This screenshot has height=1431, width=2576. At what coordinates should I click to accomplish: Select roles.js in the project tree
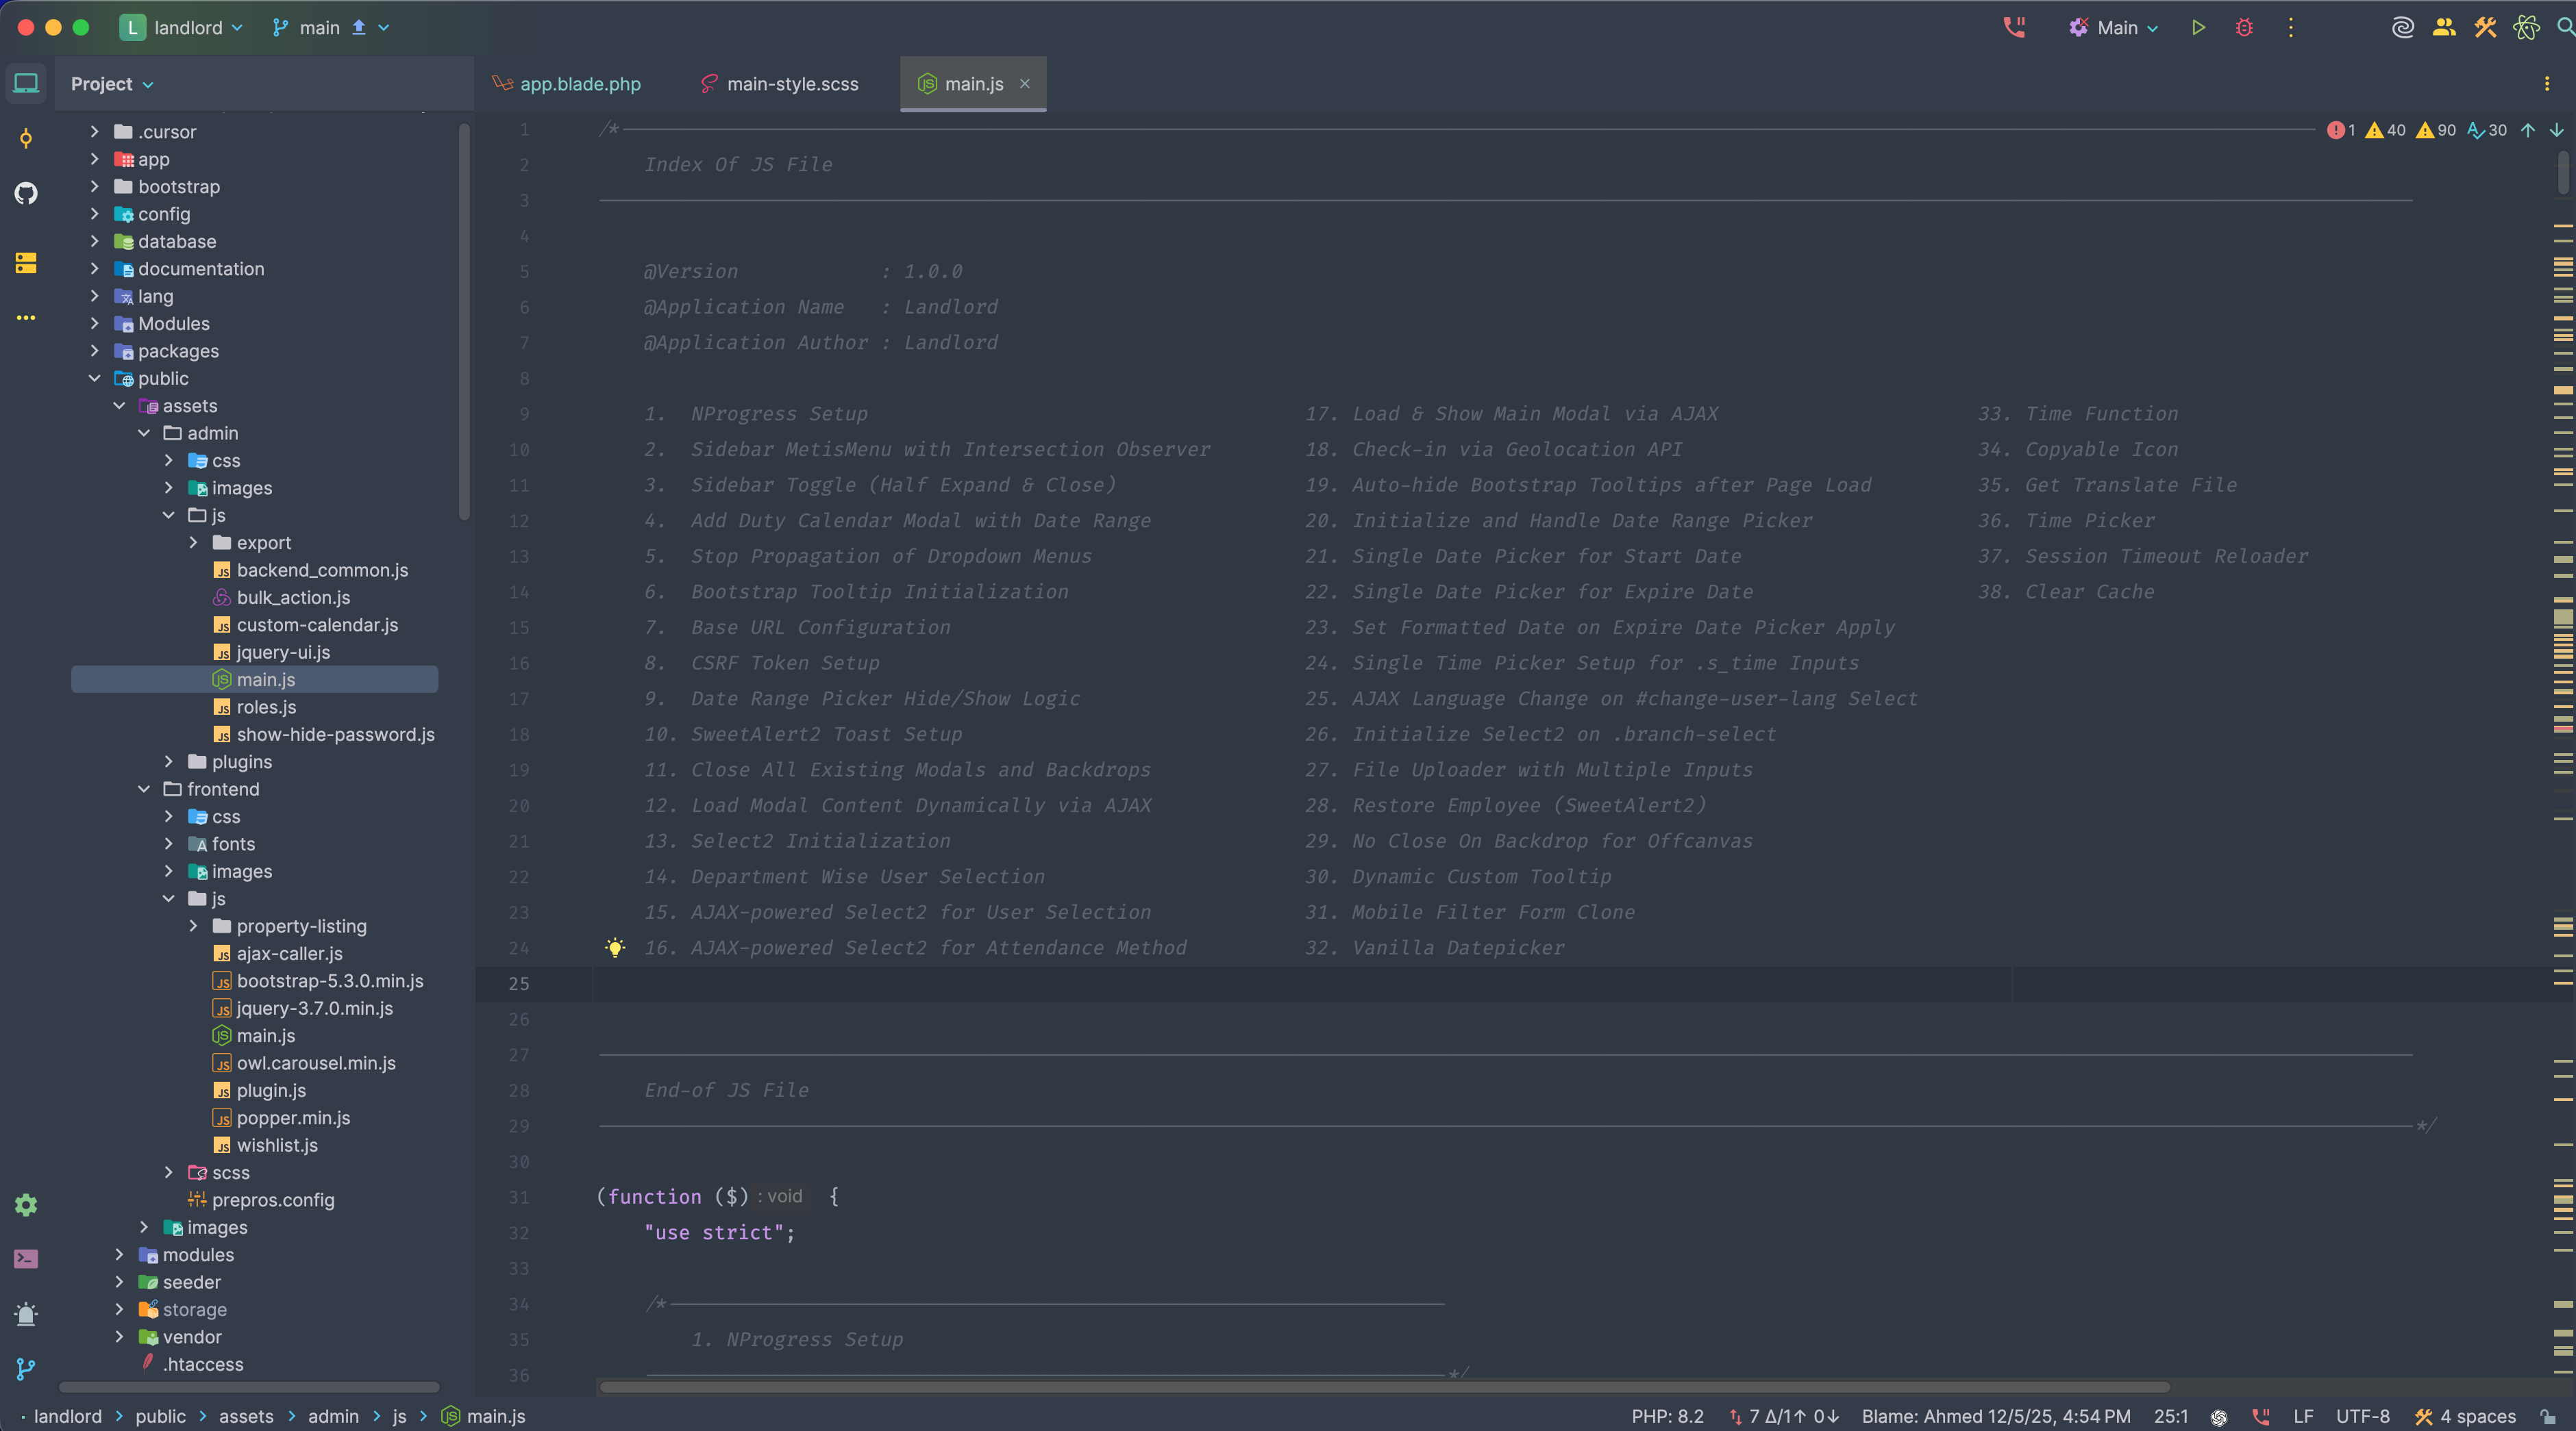coord(266,707)
